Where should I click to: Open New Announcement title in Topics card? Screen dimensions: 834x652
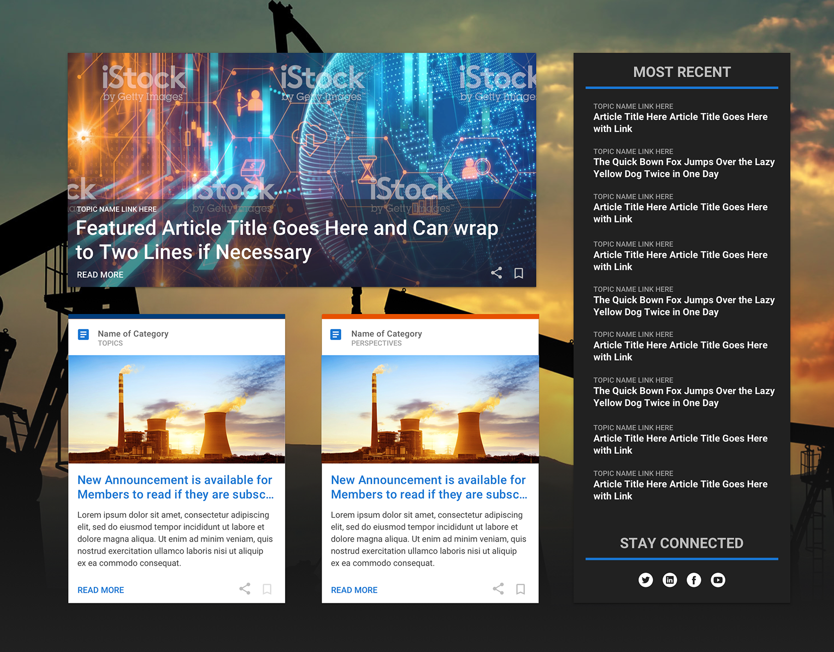pos(176,487)
